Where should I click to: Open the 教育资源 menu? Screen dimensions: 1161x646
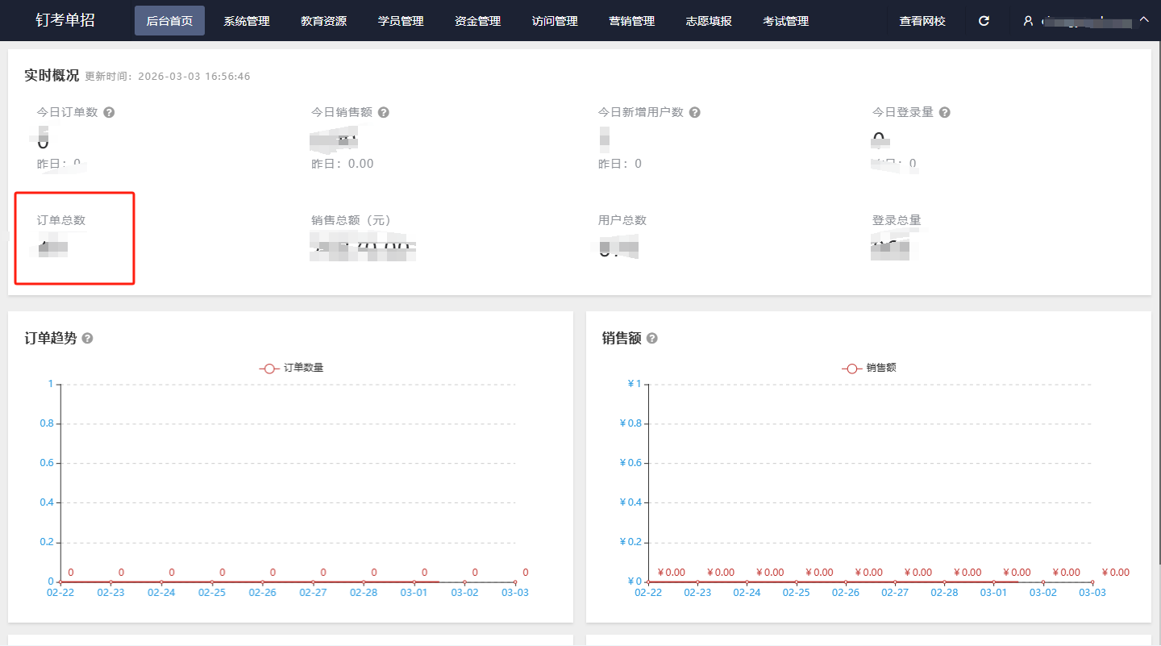click(x=323, y=21)
